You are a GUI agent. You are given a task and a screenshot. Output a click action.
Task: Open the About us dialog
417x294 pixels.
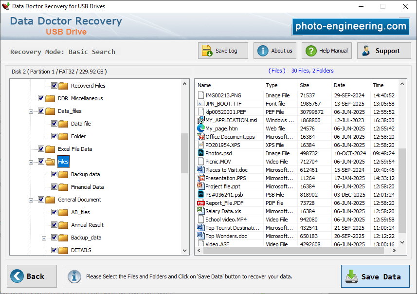click(275, 51)
